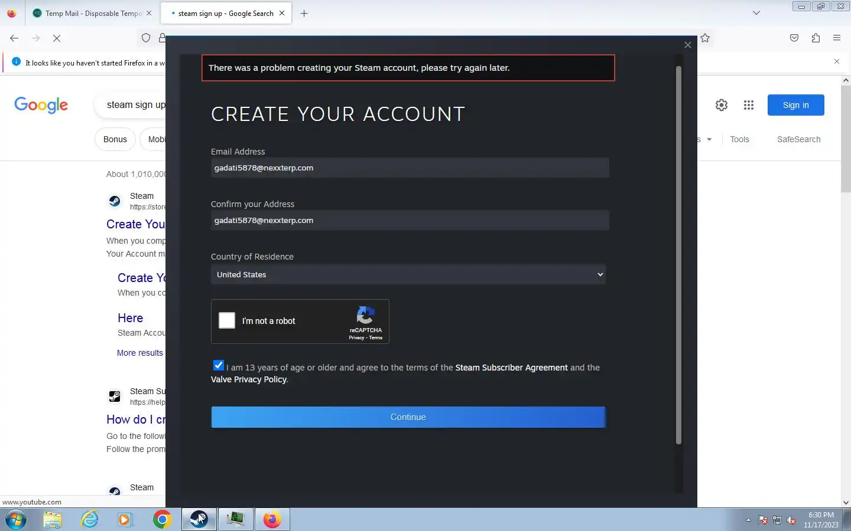Open the Pocket save icon

[794, 38]
